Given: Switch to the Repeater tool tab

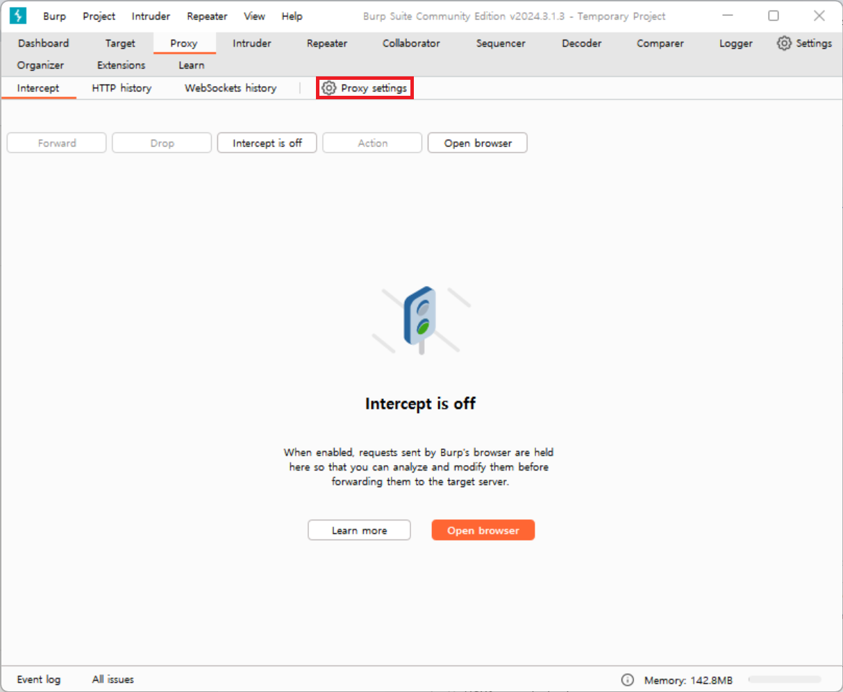Looking at the screenshot, I should (x=327, y=43).
